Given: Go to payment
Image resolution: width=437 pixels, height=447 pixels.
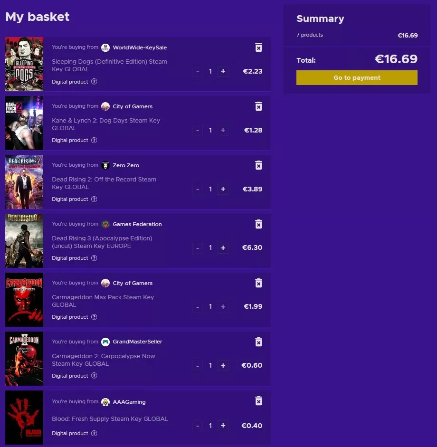Looking at the screenshot, I should (357, 77).
